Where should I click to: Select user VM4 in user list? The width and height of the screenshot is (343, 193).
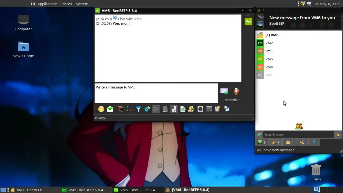tap(299, 67)
